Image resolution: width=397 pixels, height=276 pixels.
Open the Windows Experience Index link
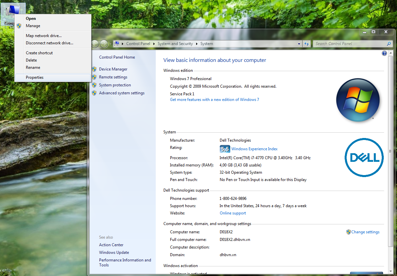coord(255,149)
